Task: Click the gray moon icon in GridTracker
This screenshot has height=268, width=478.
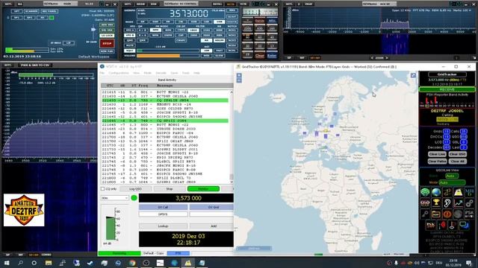Action: click(458, 214)
